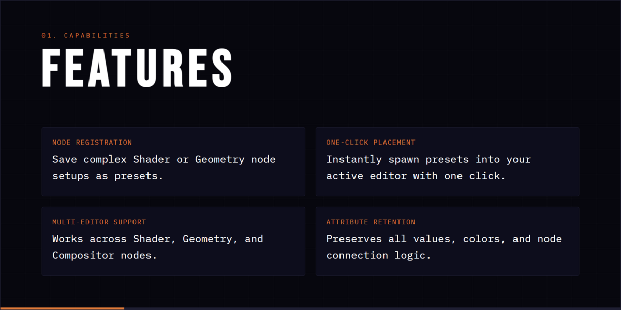Click the FEATURES heading
Image resolution: width=621 pixels, height=310 pixels.
point(137,68)
